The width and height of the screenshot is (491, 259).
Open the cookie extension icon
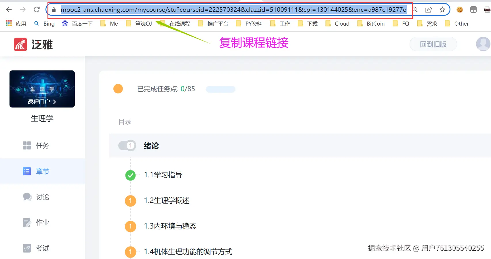coord(460,10)
